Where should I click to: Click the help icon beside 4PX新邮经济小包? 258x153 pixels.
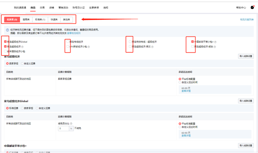pos(89,47)
